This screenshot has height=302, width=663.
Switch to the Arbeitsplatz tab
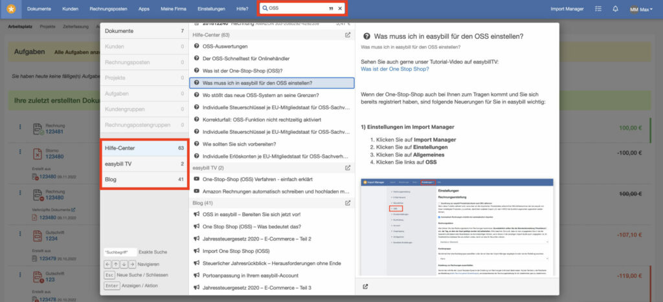pos(20,26)
